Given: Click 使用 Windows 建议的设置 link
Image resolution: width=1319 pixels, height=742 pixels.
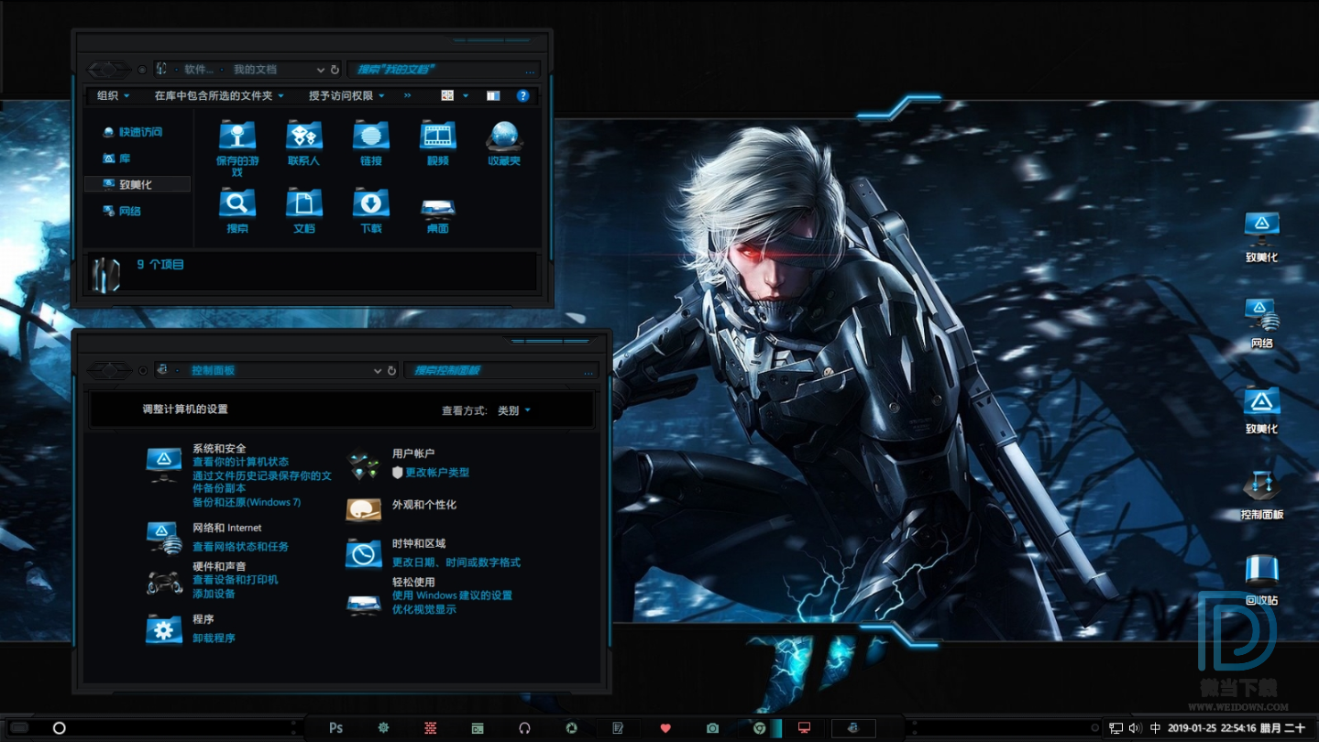Looking at the screenshot, I should (452, 595).
